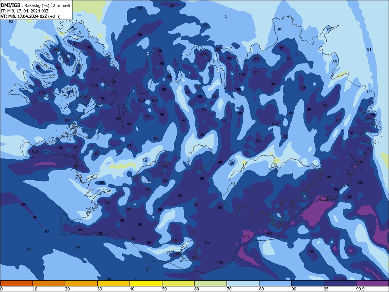
Task: Click the legend label '70'
Action: (x=229, y=289)
